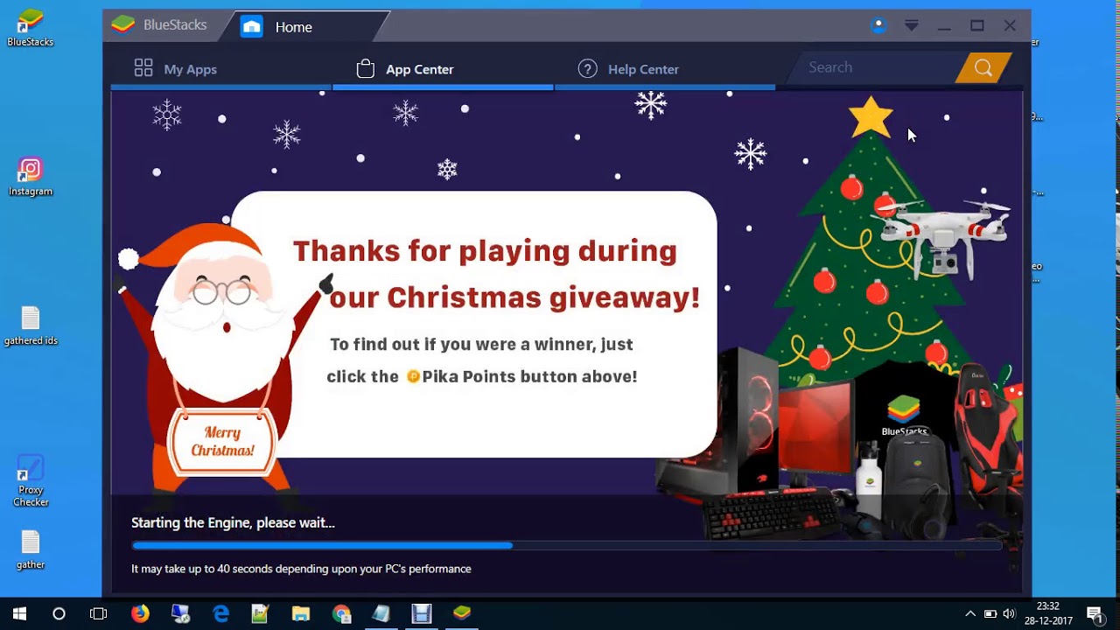
Task: Switch to the My Apps tab
Action: click(175, 69)
